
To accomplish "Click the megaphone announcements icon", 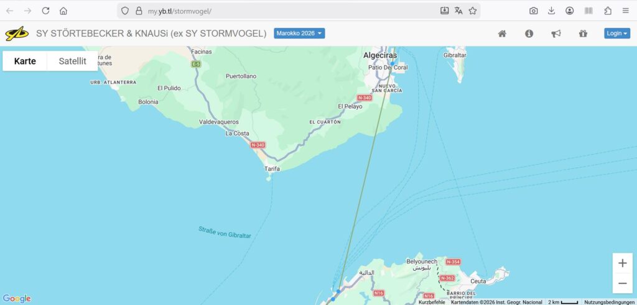I will [x=556, y=34].
